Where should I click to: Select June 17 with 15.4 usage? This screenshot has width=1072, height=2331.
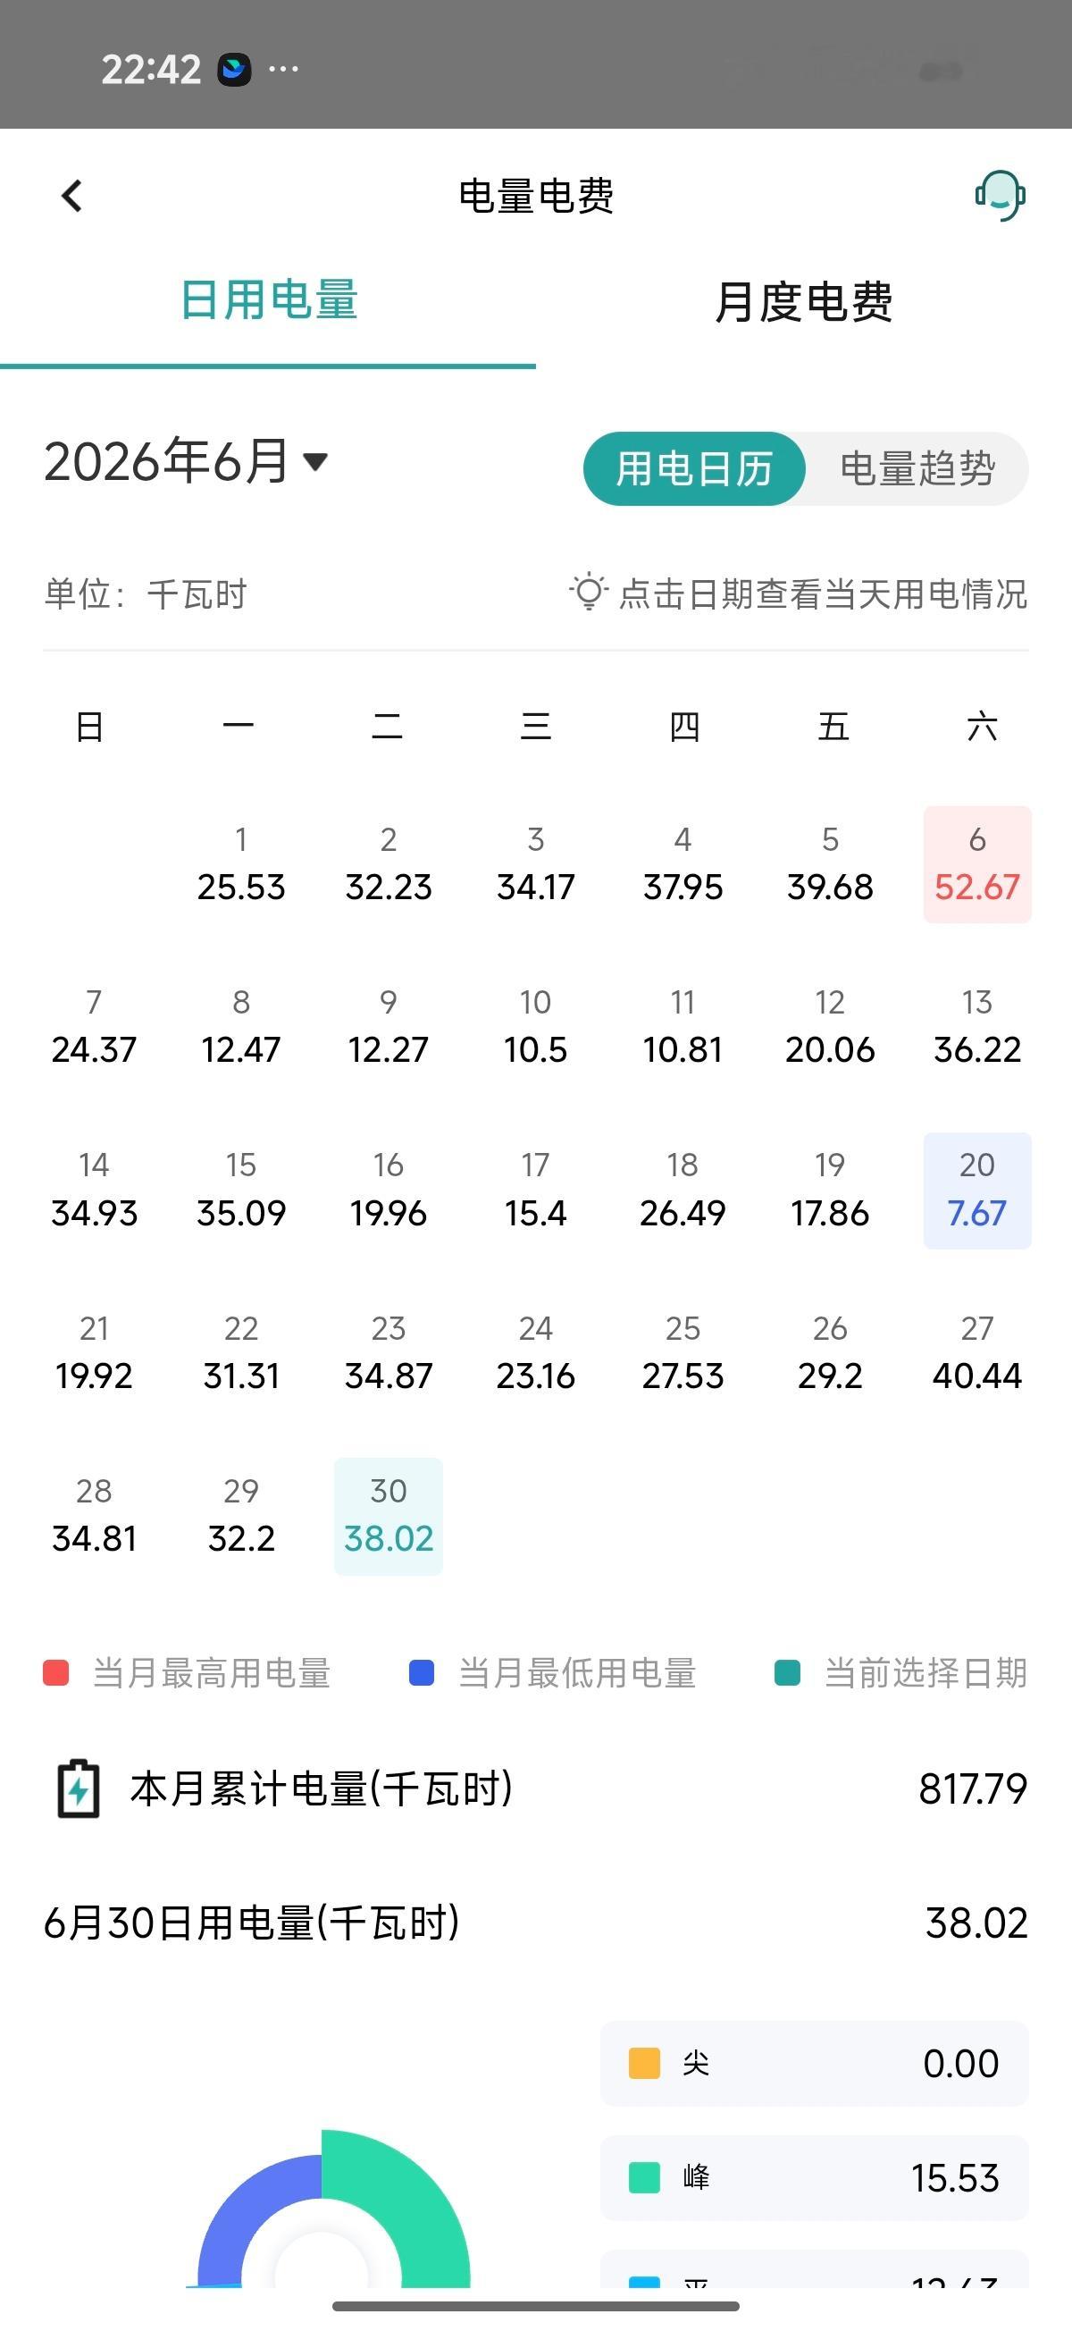pos(535,1190)
